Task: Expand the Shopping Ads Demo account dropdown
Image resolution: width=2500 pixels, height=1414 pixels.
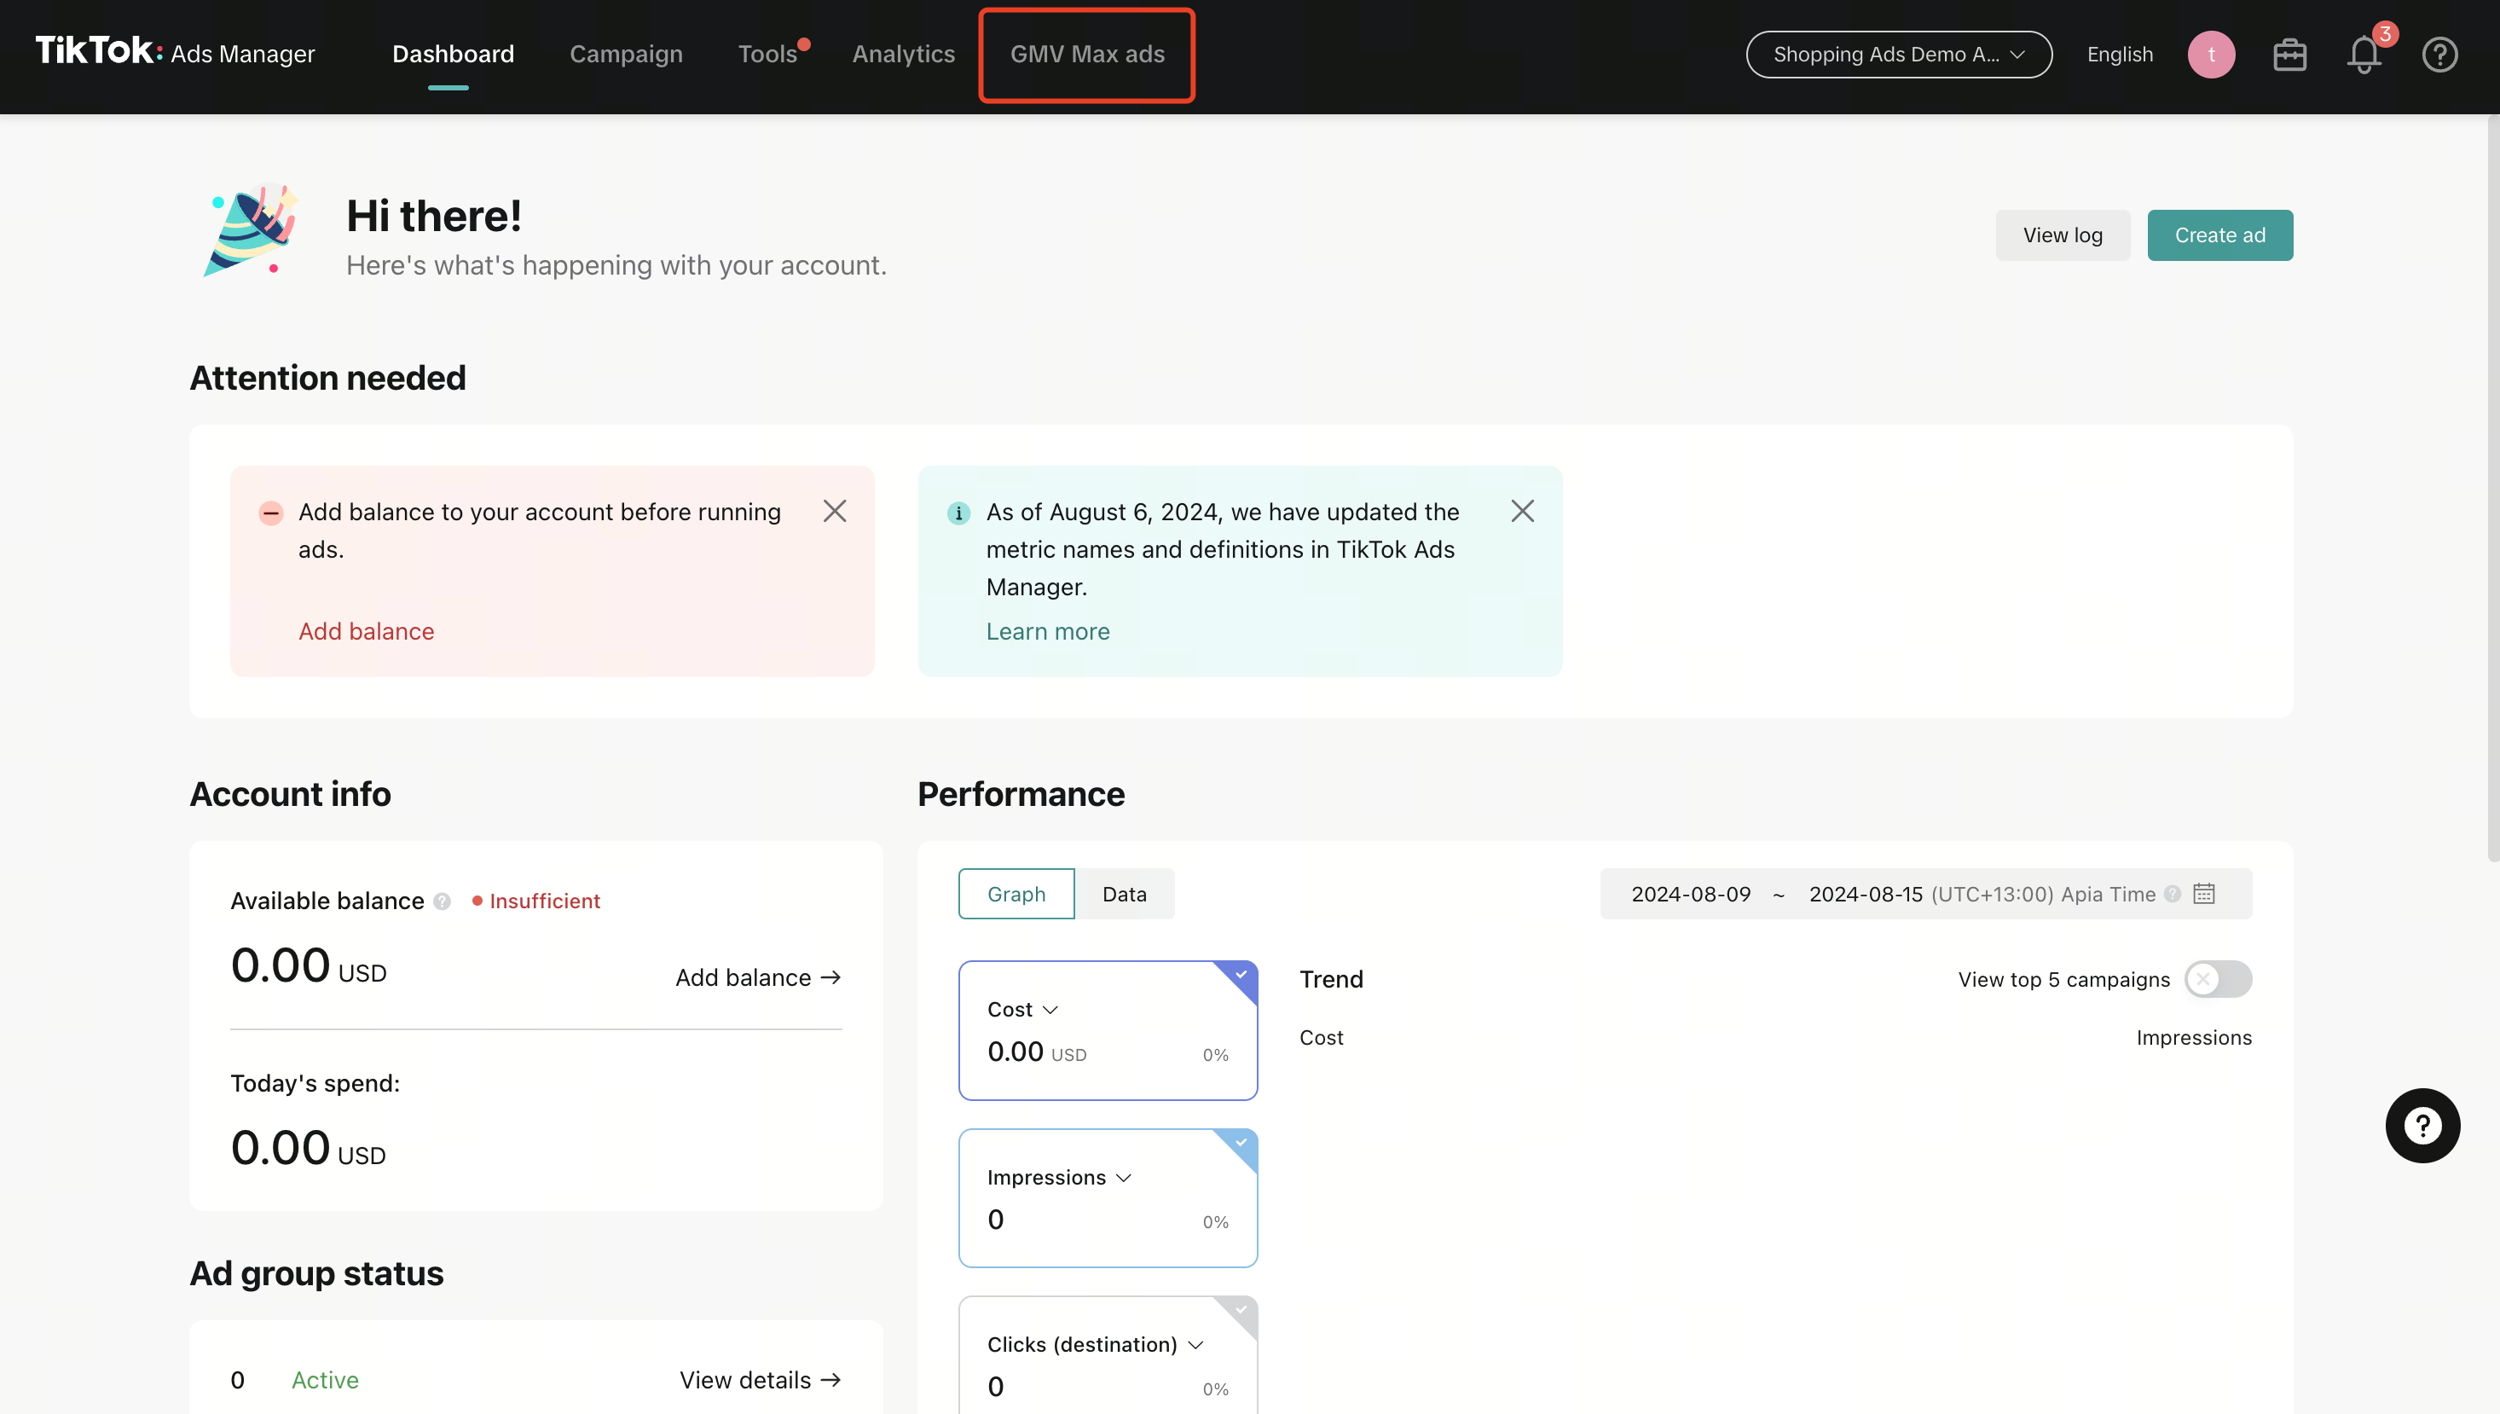Action: (x=1898, y=55)
